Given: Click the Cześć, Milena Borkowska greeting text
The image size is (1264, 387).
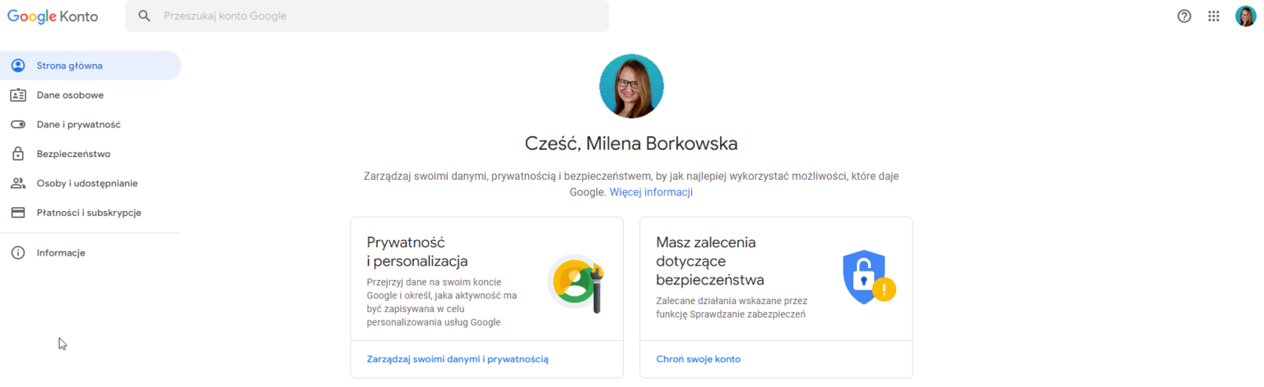Looking at the screenshot, I should 631,144.
